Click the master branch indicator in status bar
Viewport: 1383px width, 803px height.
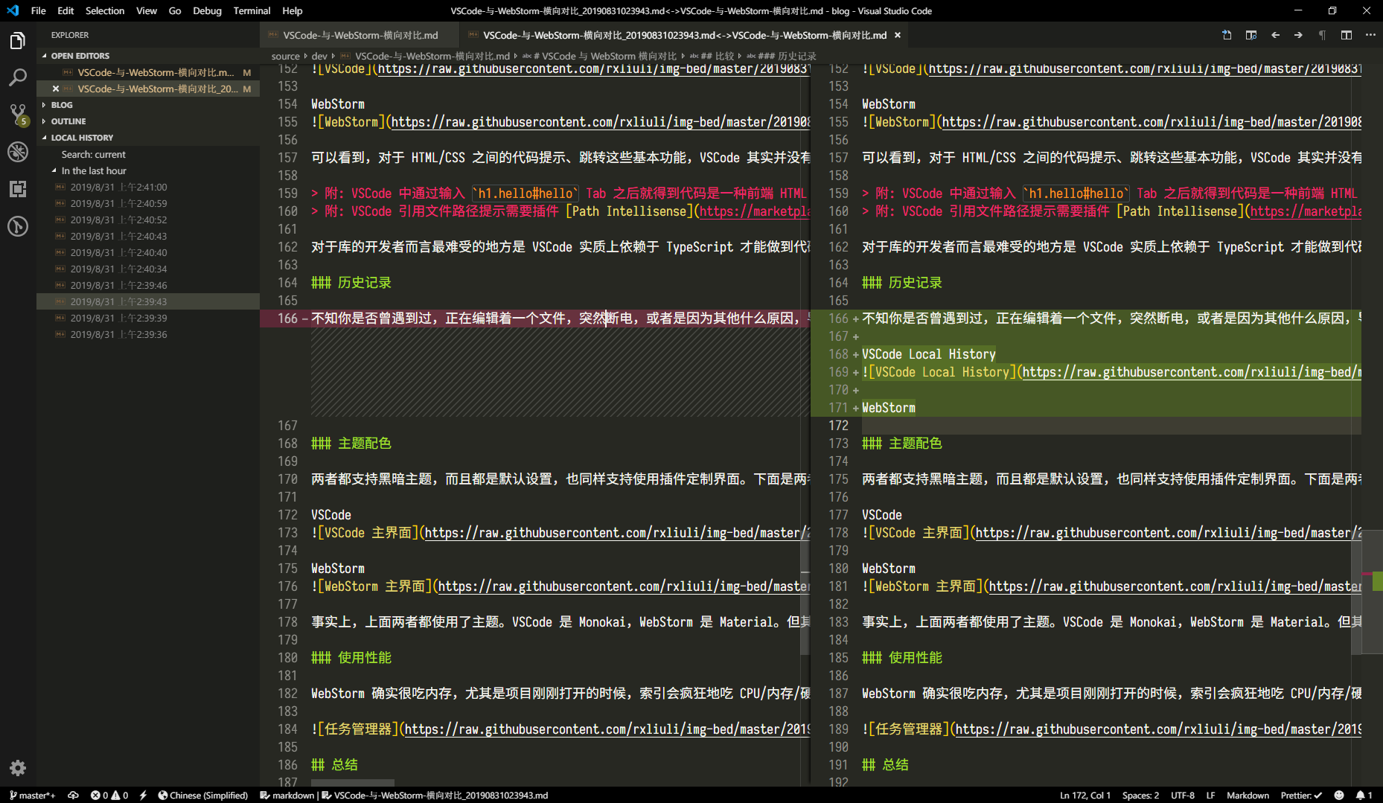pyautogui.click(x=33, y=795)
